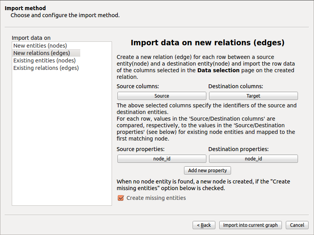Pick Existing relations (edges) import mode
Image resolution: width=314 pixels, height=235 pixels.
(46, 68)
